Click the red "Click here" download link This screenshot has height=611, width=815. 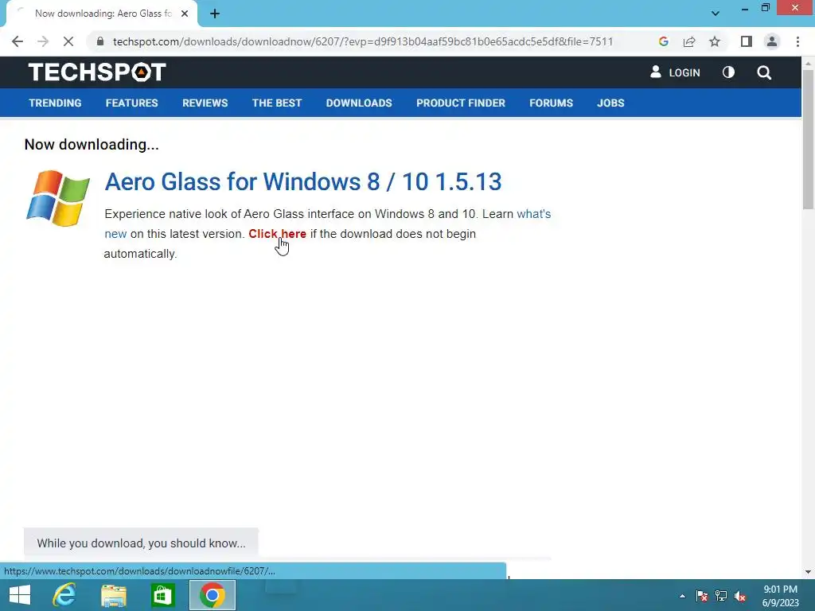point(277,234)
